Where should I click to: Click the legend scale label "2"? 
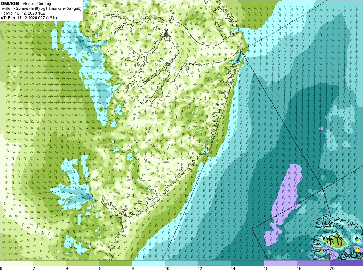point(34,268)
